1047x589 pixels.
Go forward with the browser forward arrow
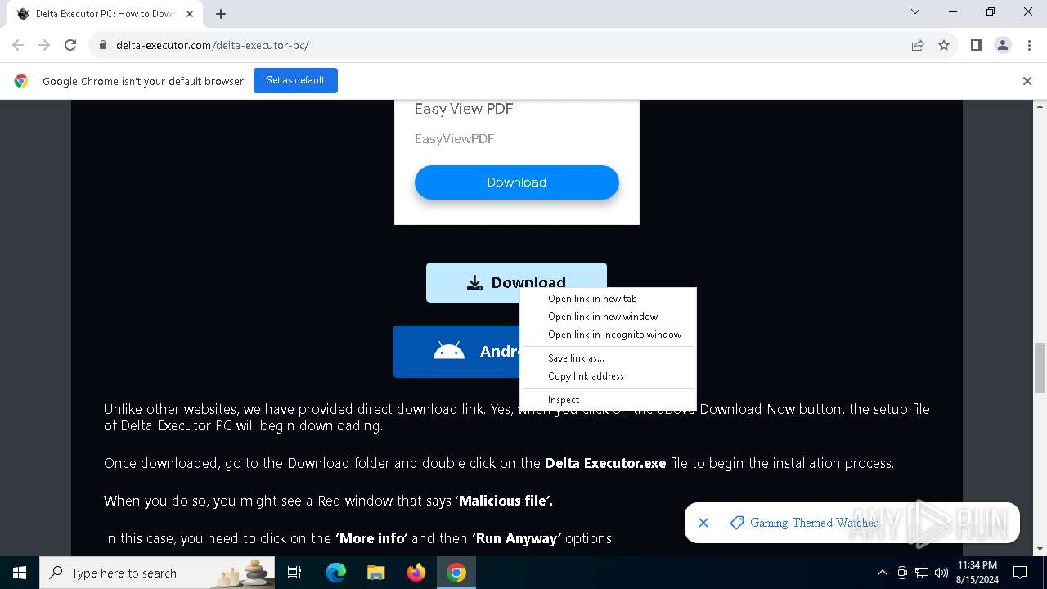(x=44, y=45)
